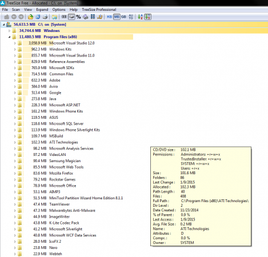Click folder icon next to Avira
The height and width of the screenshot is (257, 268).
pos(20,86)
